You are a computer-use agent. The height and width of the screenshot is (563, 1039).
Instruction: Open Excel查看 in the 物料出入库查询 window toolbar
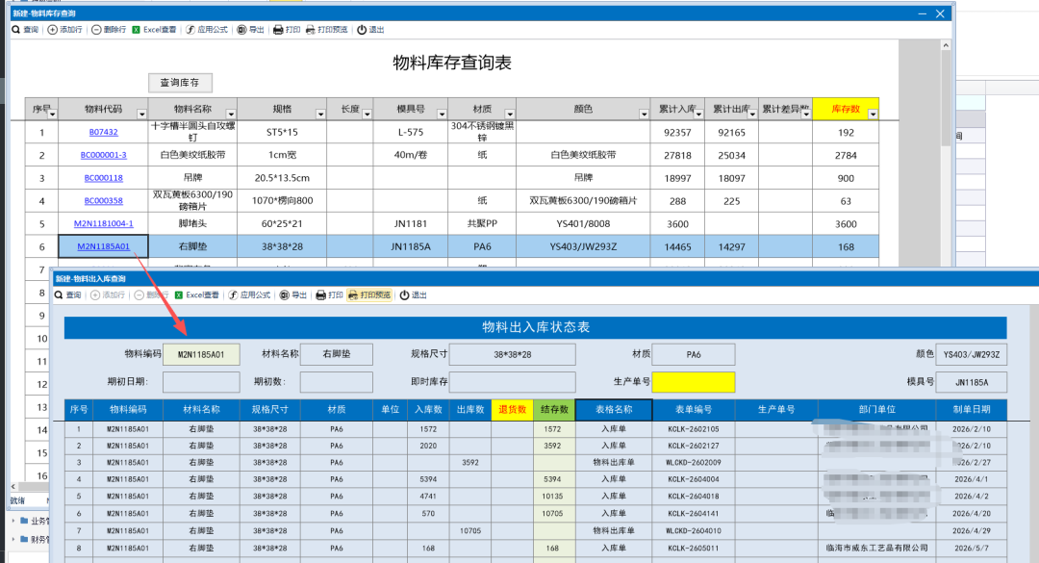pos(197,295)
